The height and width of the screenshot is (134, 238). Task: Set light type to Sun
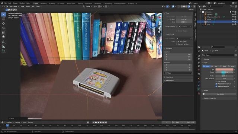(215, 66)
